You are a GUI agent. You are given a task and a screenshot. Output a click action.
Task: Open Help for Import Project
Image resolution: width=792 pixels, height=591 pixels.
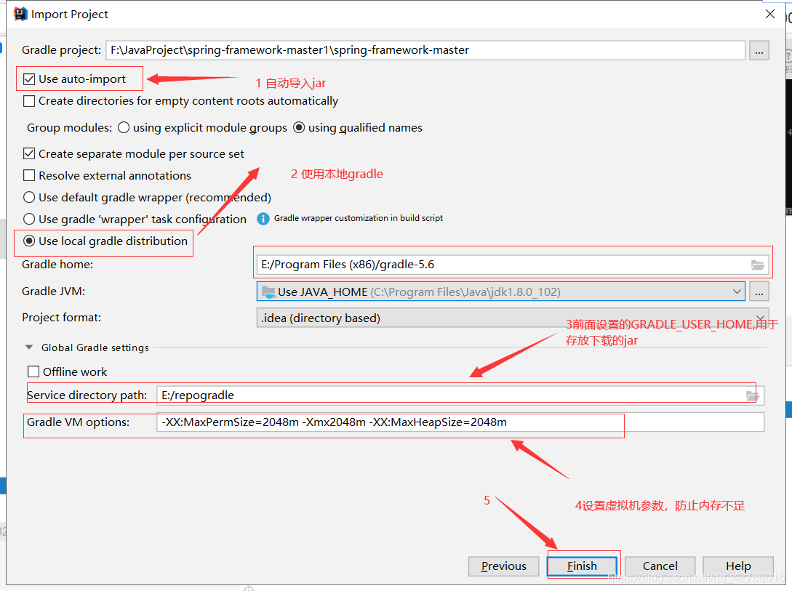[738, 566]
